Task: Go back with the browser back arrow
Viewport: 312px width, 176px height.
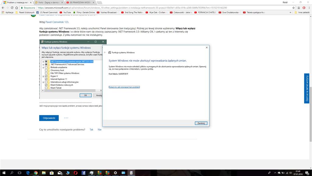Action: click(3, 8)
